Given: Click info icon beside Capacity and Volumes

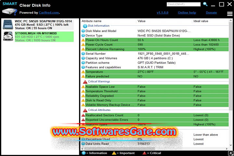Looking at the screenshot, I should click(83, 58).
